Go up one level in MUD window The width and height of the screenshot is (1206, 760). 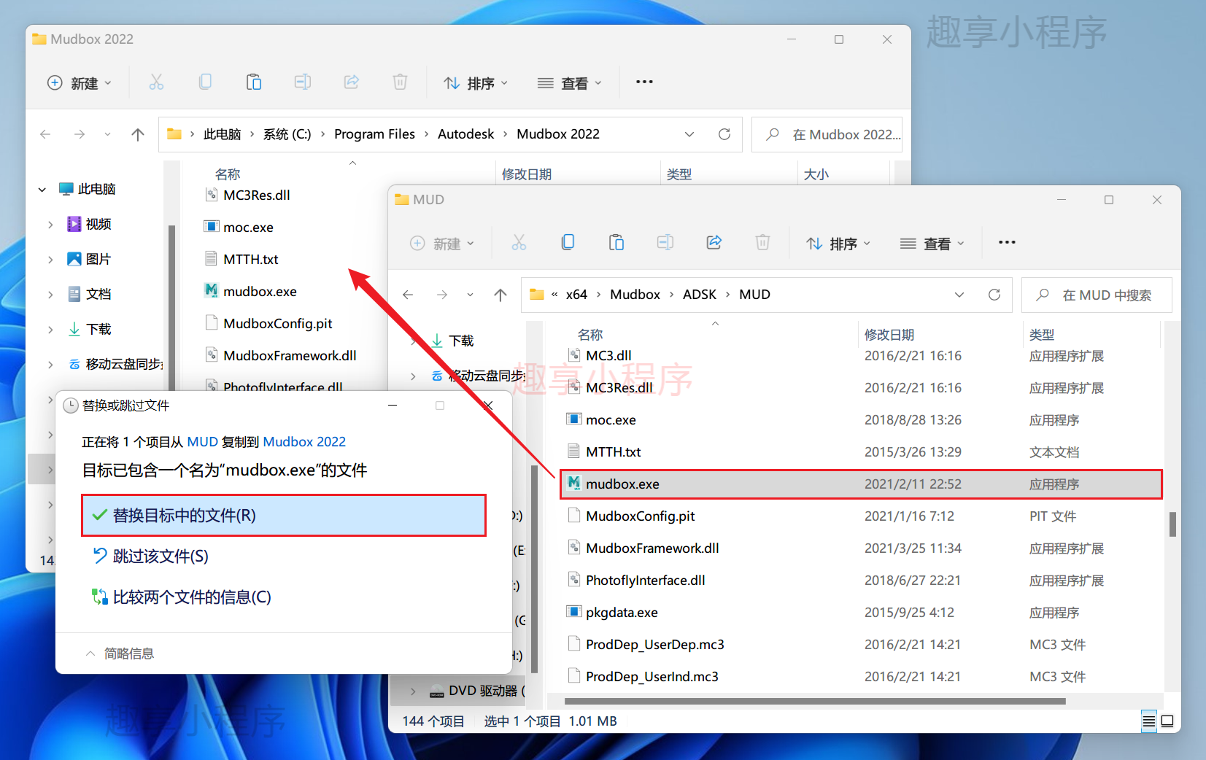point(500,295)
